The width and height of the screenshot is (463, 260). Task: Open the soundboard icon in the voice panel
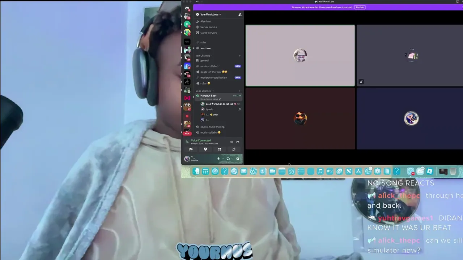pos(234,149)
